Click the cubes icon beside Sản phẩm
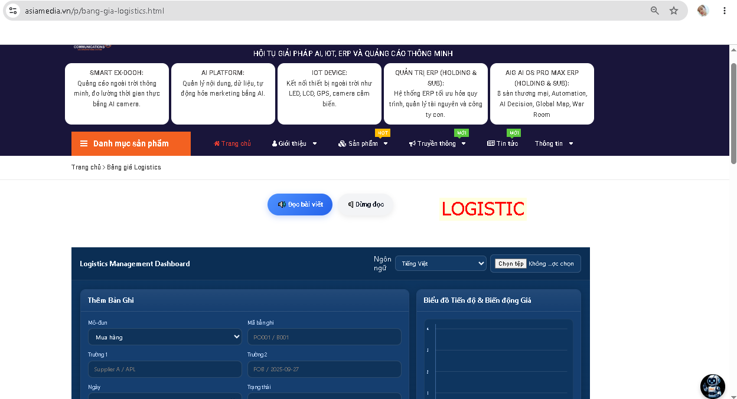 pos(343,143)
